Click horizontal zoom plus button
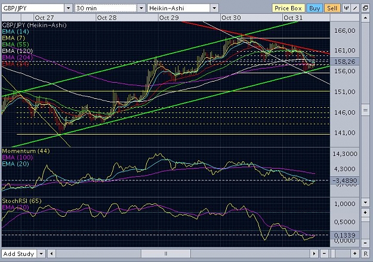The width and height of the screenshot is (373, 262). pyautogui.click(x=355, y=254)
